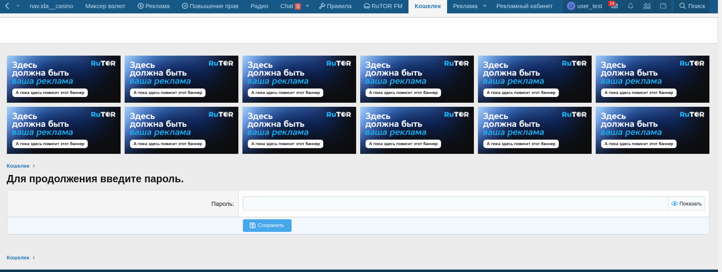Click the first top-left RuTOR ad banner

[64, 79]
